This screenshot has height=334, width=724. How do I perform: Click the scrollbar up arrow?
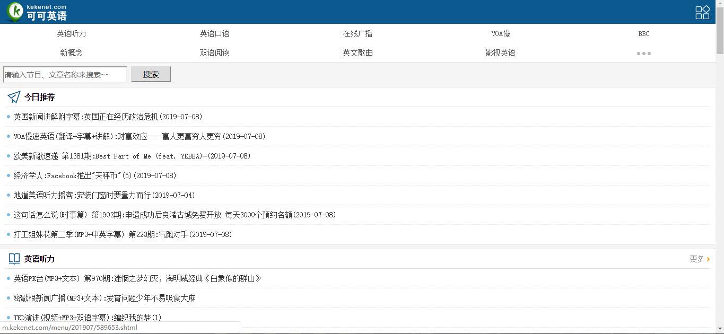pyautogui.click(x=720, y=3)
